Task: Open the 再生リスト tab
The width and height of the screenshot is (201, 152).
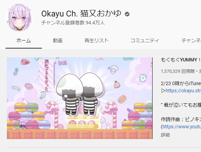Action: [97, 40]
